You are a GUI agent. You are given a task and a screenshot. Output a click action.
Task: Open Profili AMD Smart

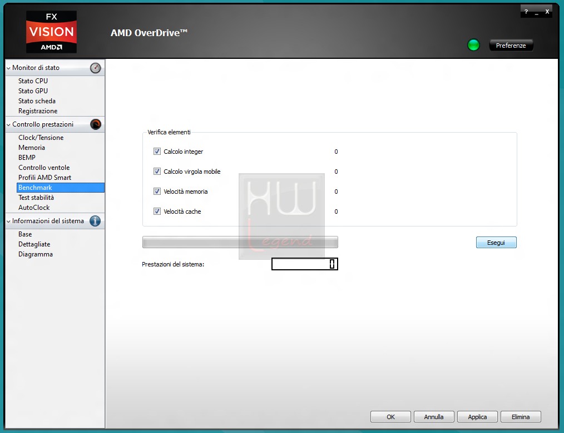45,178
